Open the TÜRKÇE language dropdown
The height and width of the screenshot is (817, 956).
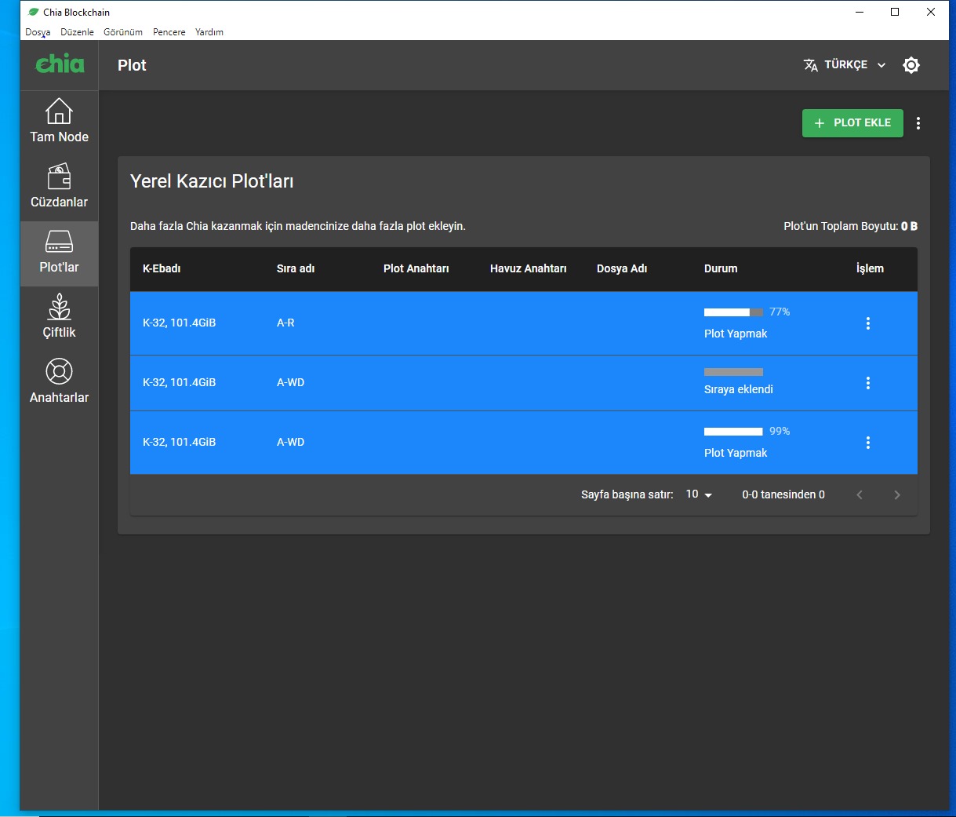point(845,65)
